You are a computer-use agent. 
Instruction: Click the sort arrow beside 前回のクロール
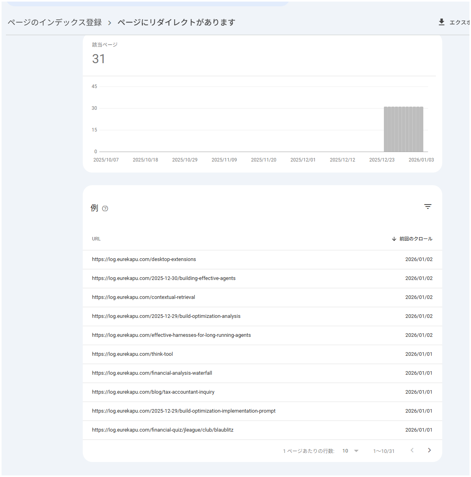[394, 238]
